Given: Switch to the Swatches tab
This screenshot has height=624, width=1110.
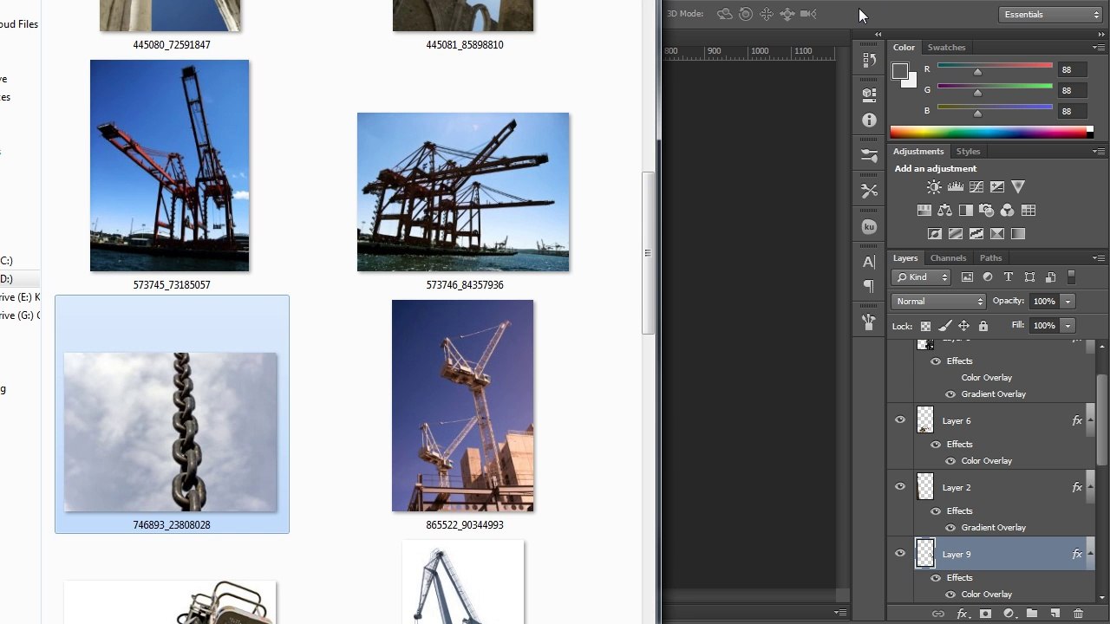Looking at the screenshot, I should point(946,48).
